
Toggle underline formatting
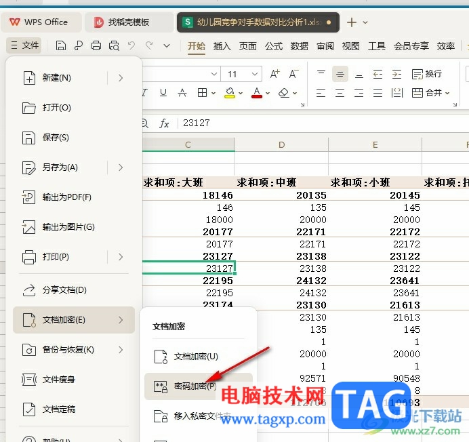coord(163,92)
